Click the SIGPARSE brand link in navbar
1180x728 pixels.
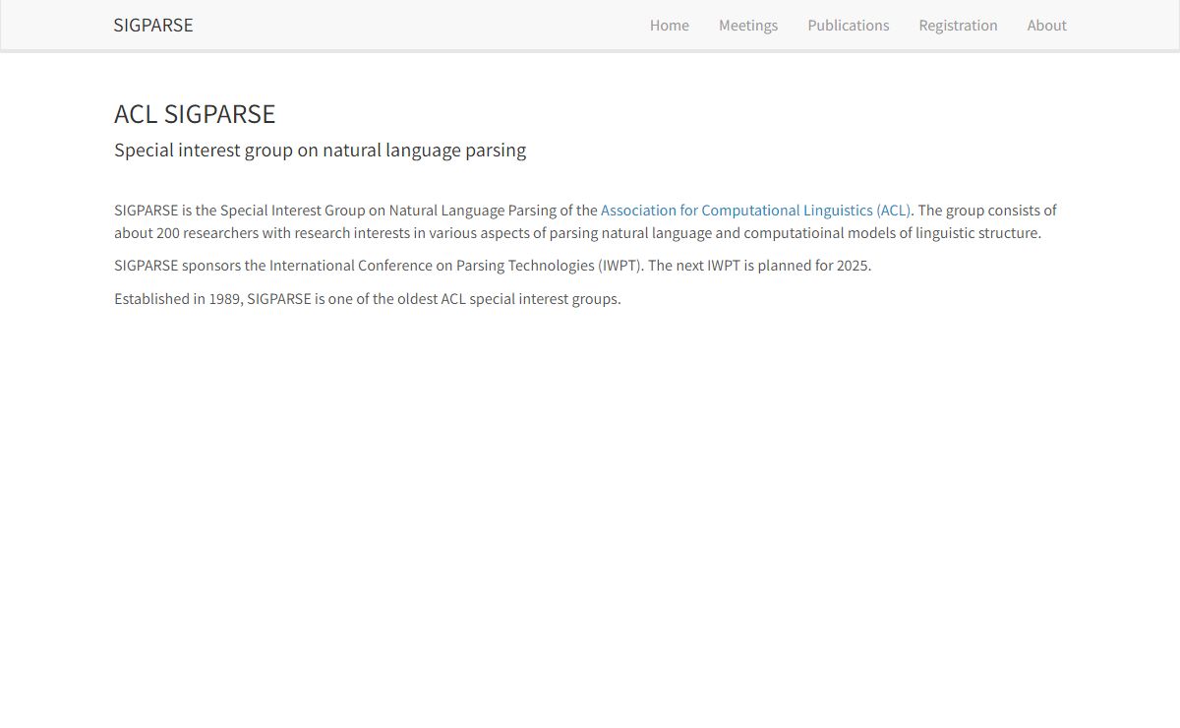pyautogui.click(x=153, y=26)
